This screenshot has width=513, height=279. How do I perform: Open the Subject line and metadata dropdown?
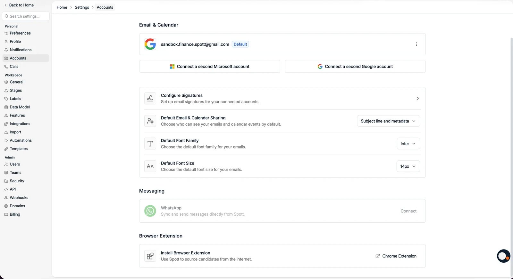pyautogui.click(x=388, y=121)
